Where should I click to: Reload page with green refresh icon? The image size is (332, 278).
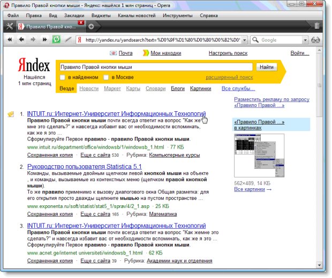[x=56, y=40]
